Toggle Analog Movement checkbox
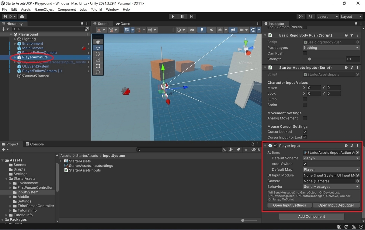365x230 pixels. pos(305,118)
